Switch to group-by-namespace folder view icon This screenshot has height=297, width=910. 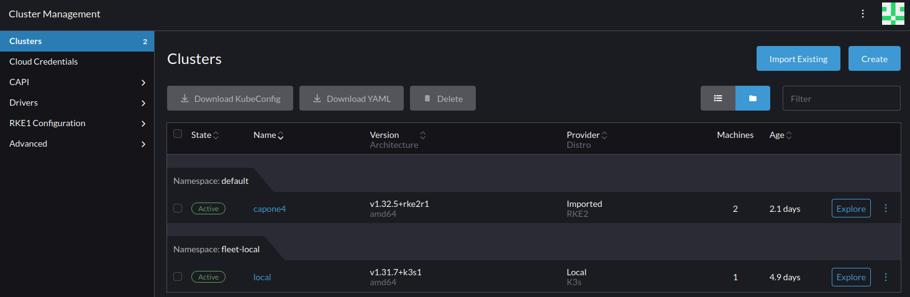tap(753, 98)
